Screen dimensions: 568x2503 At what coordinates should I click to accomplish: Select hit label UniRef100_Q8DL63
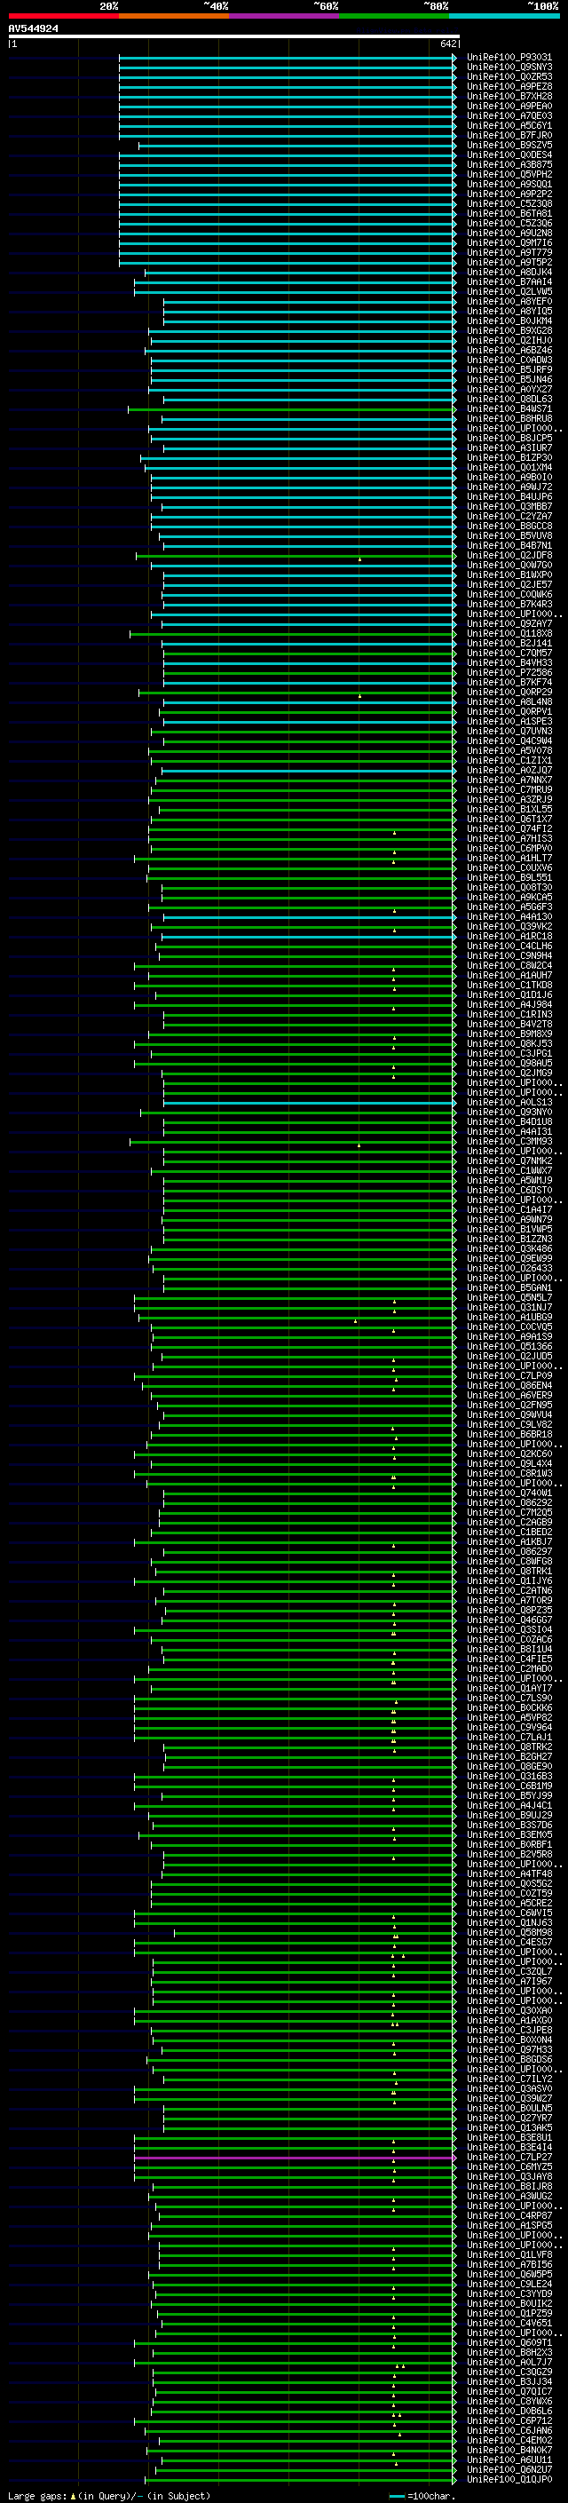point(509,400)
